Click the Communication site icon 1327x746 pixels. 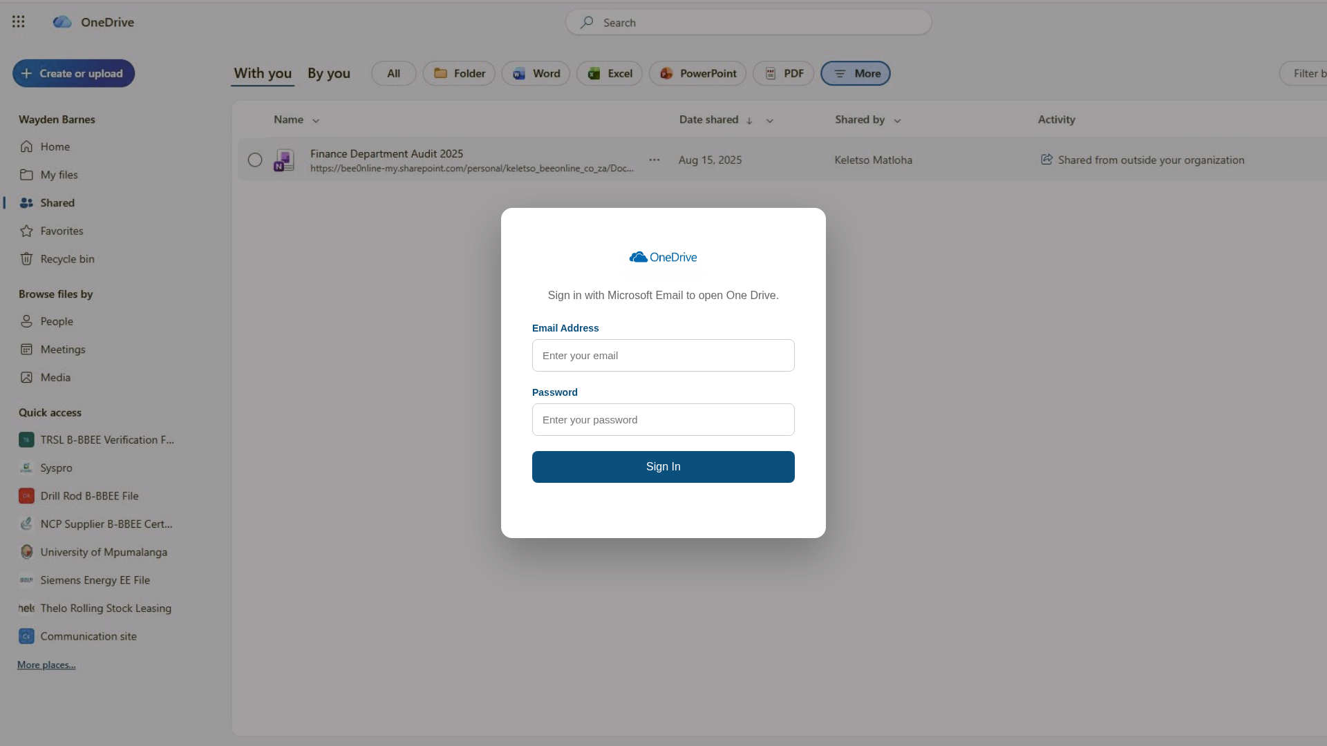point(26,637)
